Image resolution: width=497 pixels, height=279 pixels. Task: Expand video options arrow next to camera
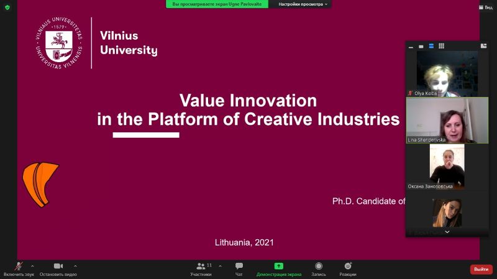(75, 266)
